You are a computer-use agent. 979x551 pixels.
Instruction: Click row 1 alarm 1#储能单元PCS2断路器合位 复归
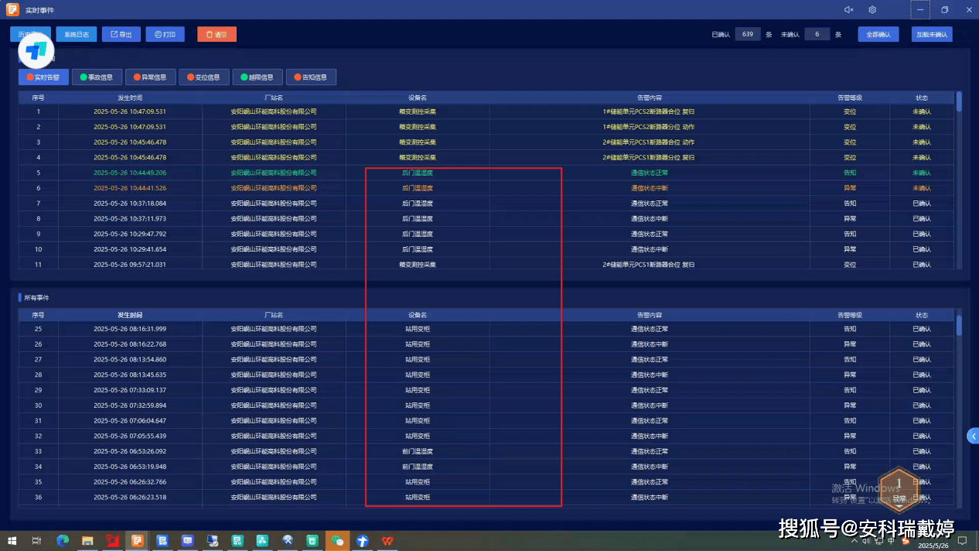[649, 111]
